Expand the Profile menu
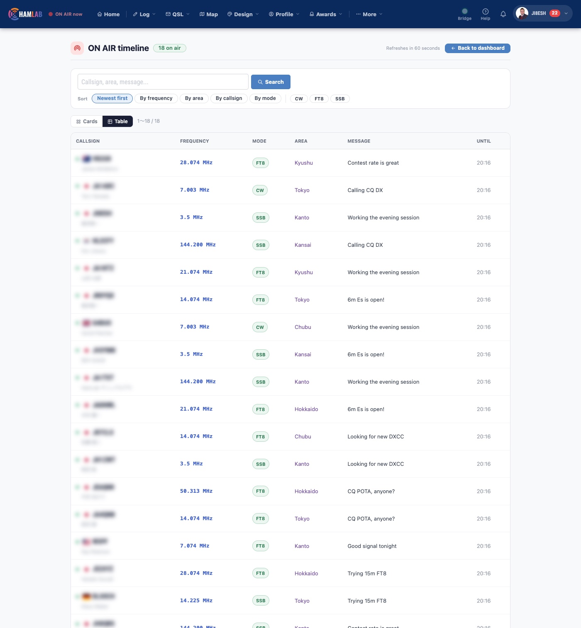Viewport: 581px width, 628px height. tap(284, 14)
